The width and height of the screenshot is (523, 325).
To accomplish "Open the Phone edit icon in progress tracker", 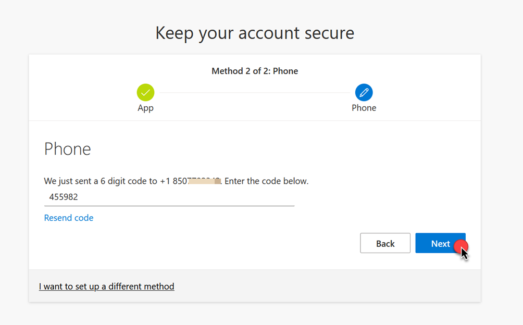I will click(364, 92).
